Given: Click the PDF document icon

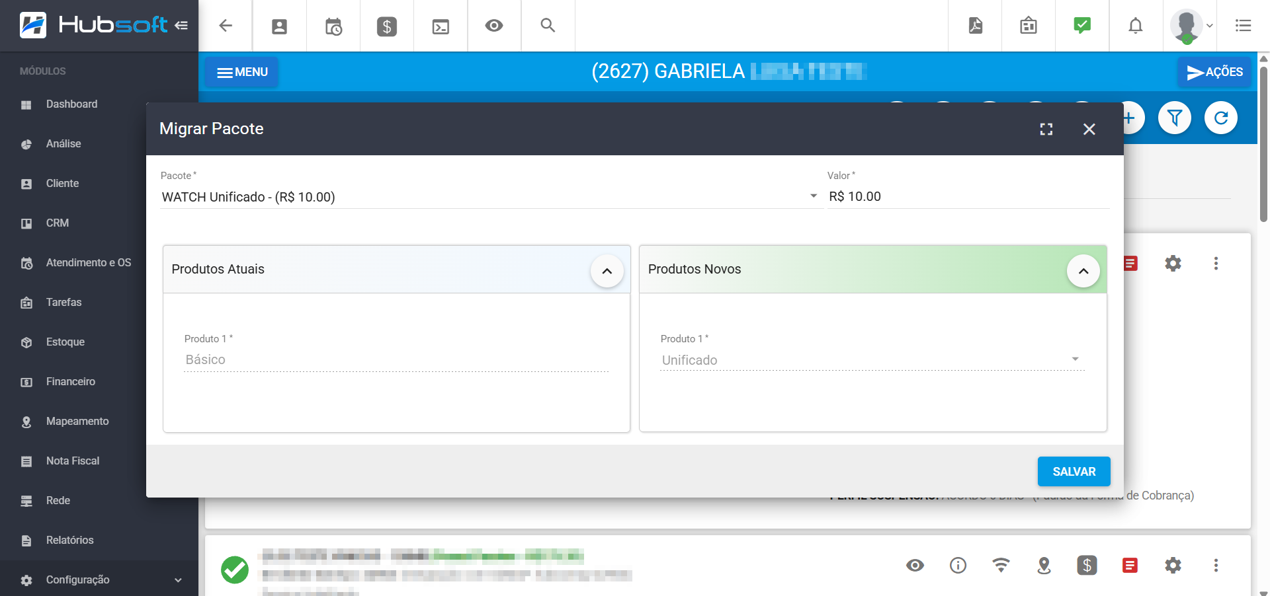Looking at the screenshot, I should 975,26.
